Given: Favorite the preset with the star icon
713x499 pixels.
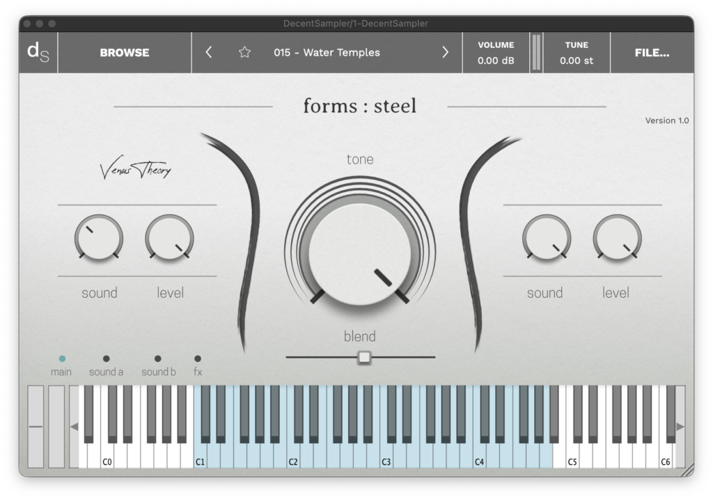Looking at the screenshot, I should pyautogui.click(x=244, y=52).
